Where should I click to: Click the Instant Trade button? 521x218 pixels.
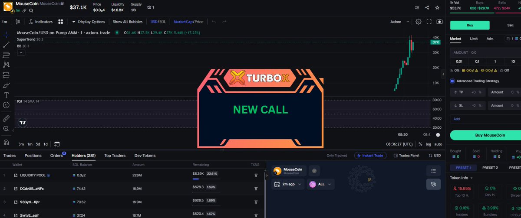[370, 156]
